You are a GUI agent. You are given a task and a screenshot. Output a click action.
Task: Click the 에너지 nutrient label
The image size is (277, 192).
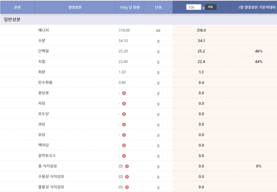[x=43, y=30]
